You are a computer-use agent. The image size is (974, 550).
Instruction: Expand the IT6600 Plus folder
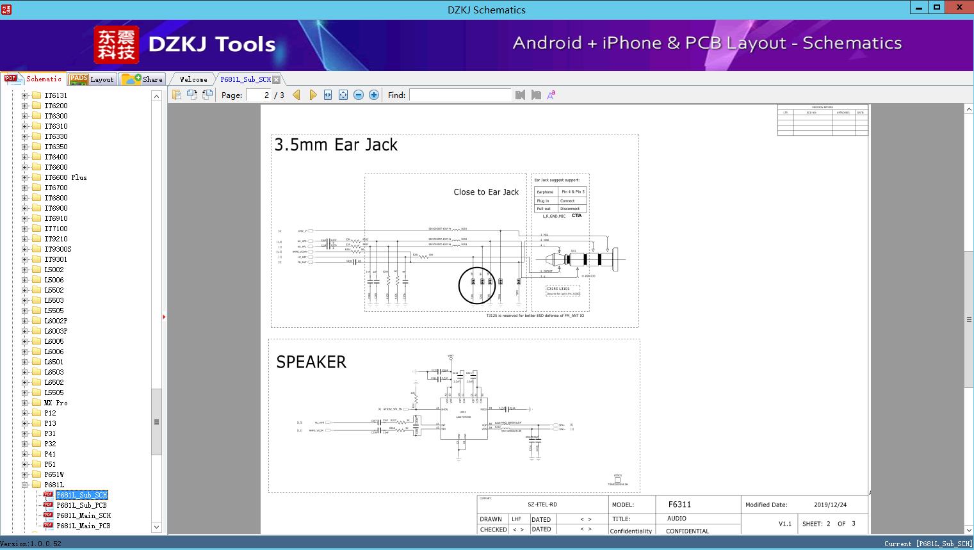tap(24, 177)
